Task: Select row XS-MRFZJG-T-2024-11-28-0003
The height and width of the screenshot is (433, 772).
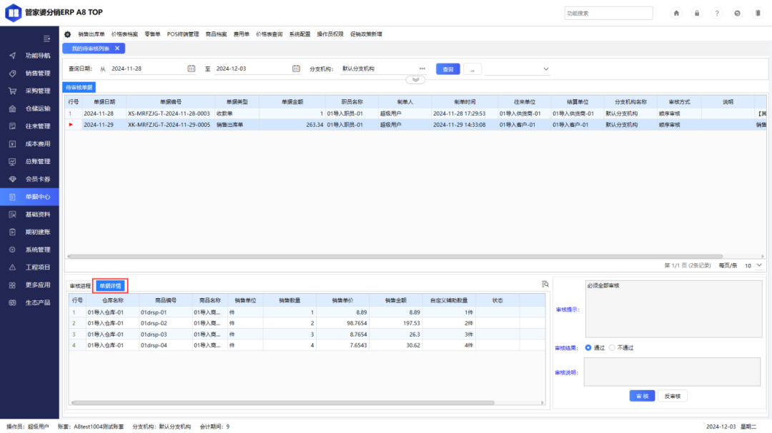Action: [415, 113]
